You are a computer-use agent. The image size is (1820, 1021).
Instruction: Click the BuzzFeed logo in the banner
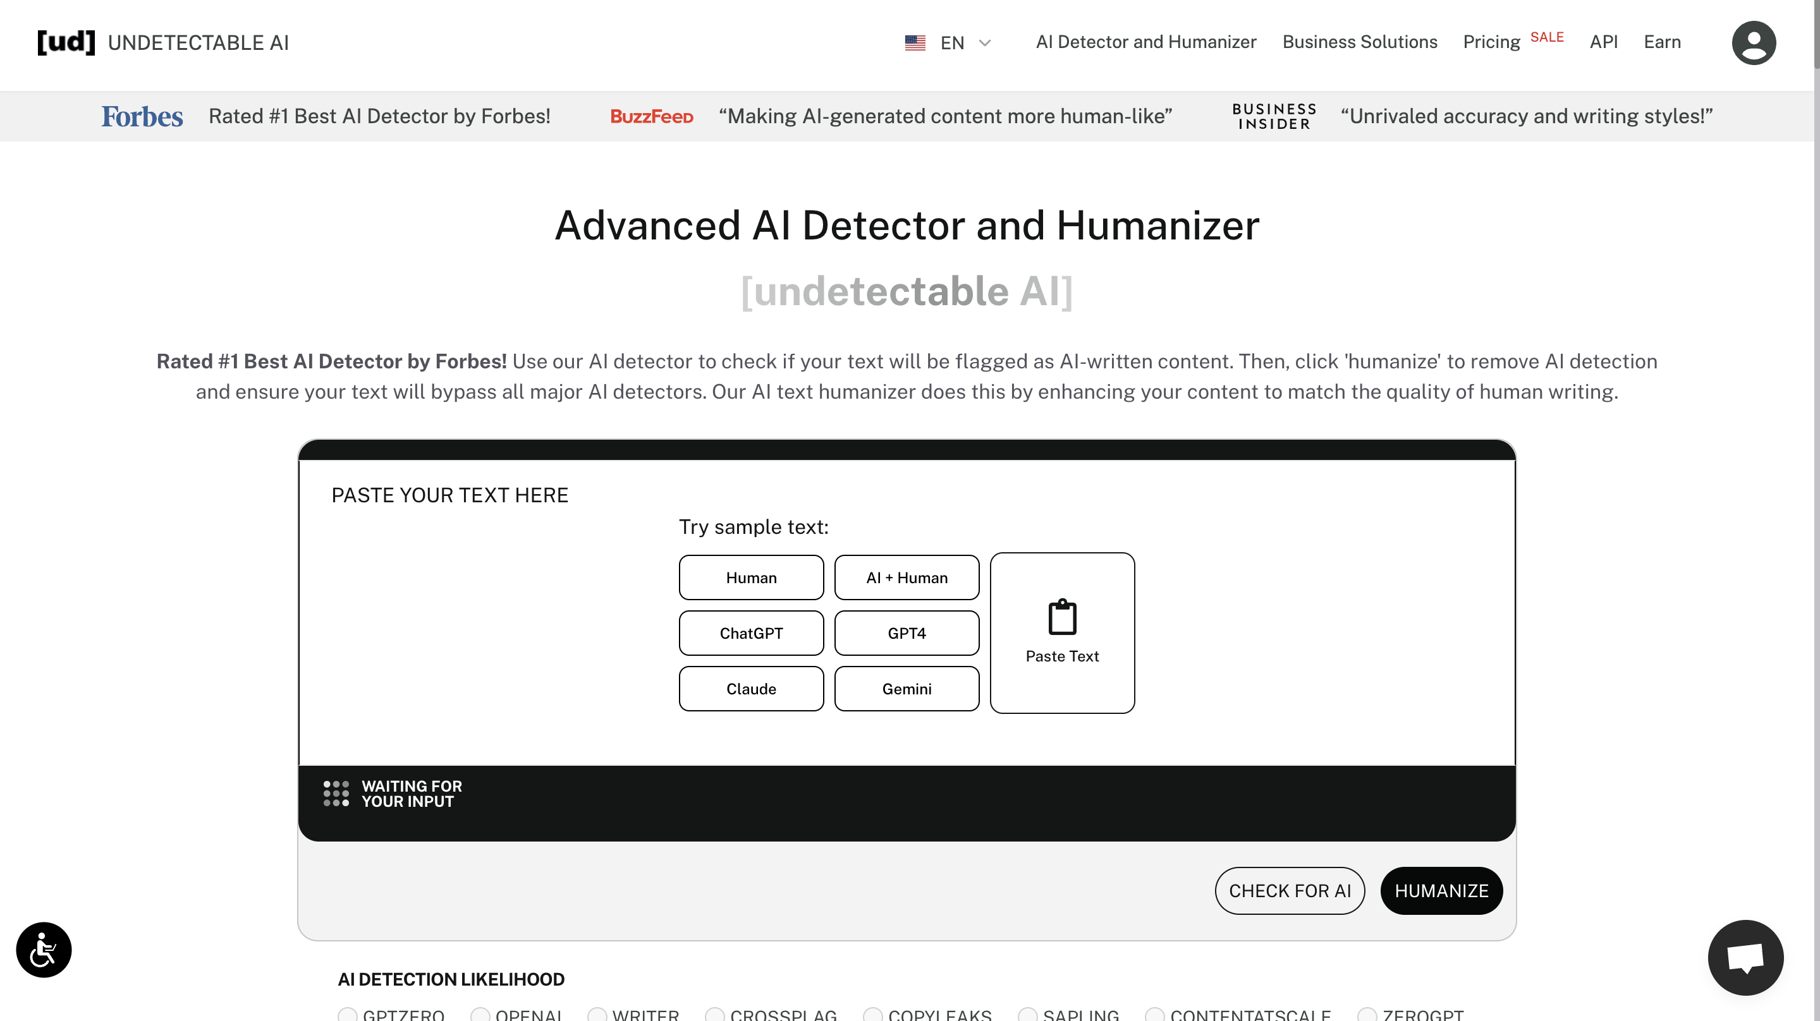click(x=651, y=116)
